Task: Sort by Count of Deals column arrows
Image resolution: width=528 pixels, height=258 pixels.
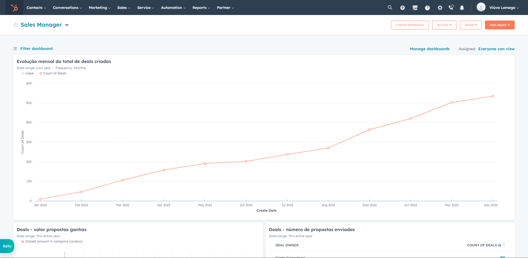Action: coord(504,245)
